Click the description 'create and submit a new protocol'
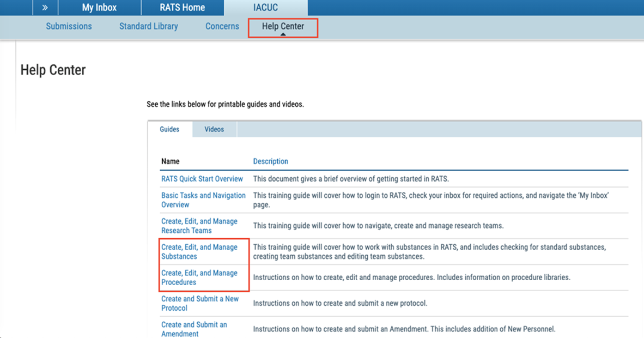The height and width of the screenshot is (338, 644). click(340, 304)
